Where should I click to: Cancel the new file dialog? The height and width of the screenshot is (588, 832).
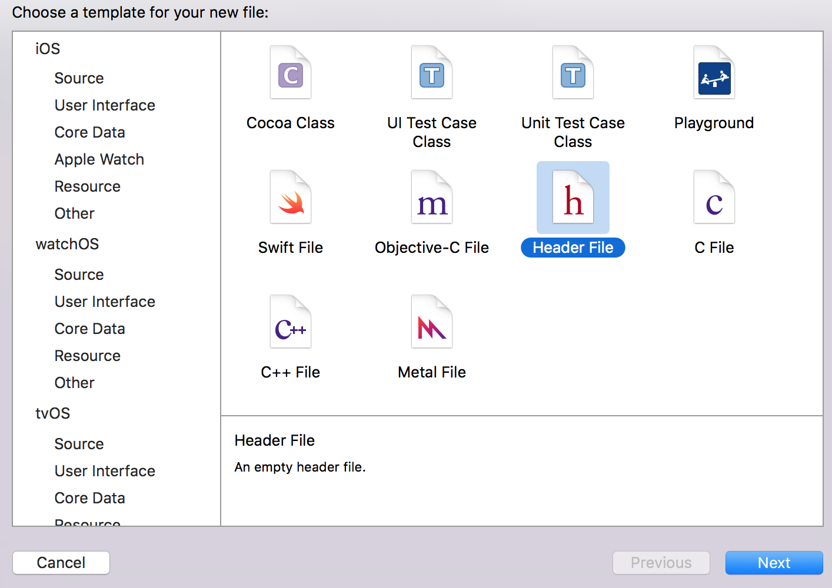coord(61,563)
